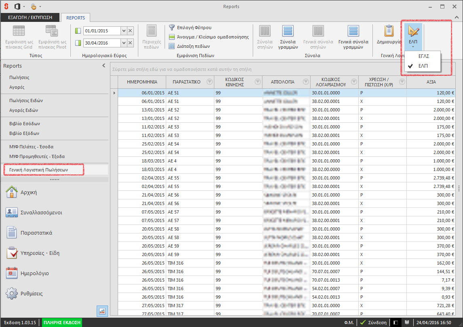The image size is (463, 327).
Task: Sort by the ΑΞΙΑ column header
Action: click(431, 82)
